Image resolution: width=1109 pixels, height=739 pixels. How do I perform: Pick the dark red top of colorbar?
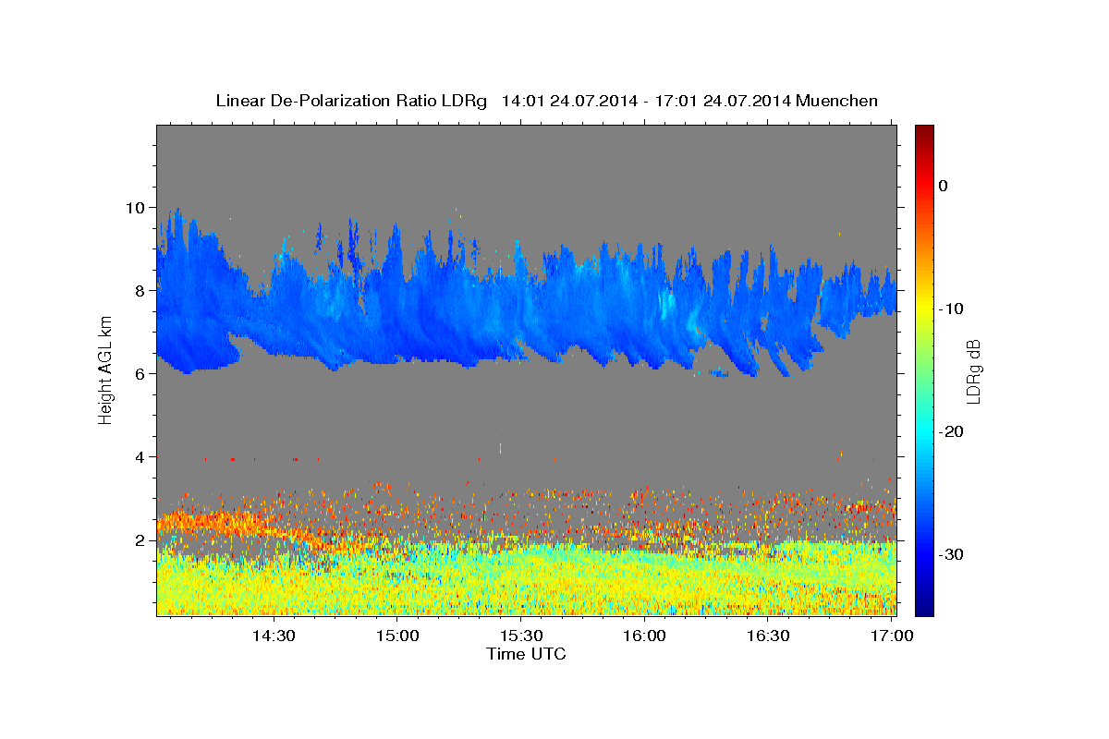(924, 132)
